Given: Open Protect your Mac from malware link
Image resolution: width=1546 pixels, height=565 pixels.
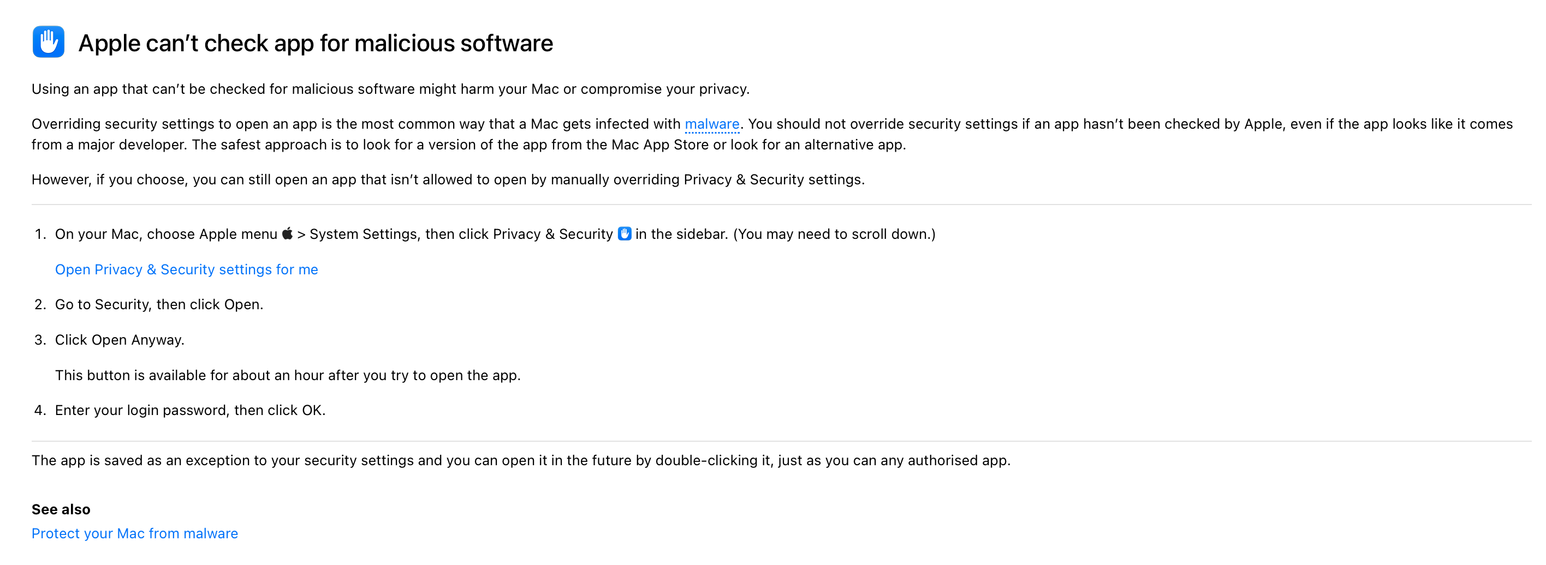Looking at the screenshot, I should pyautogui.click(x=134, y=534).
